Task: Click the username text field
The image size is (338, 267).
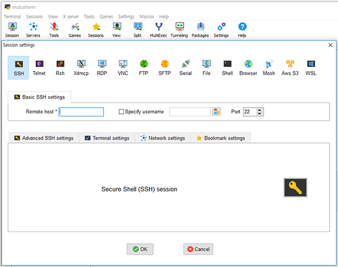Action: click(190, 112)
